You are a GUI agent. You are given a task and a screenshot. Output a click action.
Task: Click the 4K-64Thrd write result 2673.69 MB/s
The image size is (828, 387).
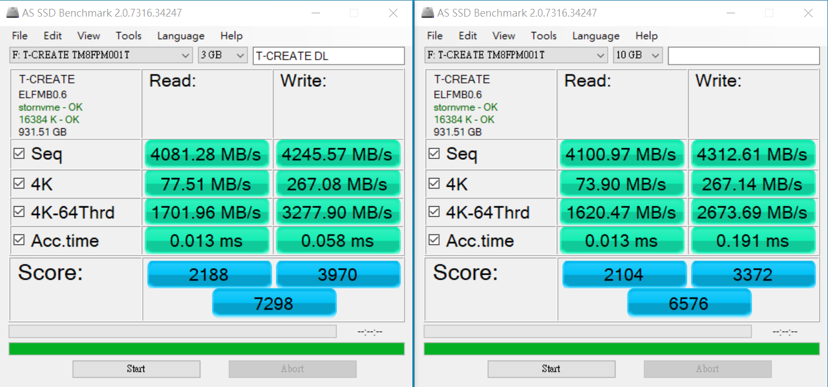753,212
